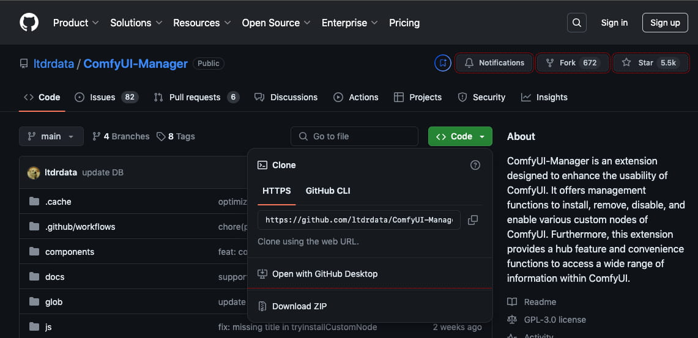The height and width of the screenshot is (338, 698).
Task: Go to the Pull requests tab
Action: (x=196, y=97)
